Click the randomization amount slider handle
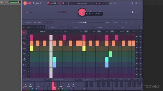This screenshot has width=163, height=91. [x=86, y=22]
